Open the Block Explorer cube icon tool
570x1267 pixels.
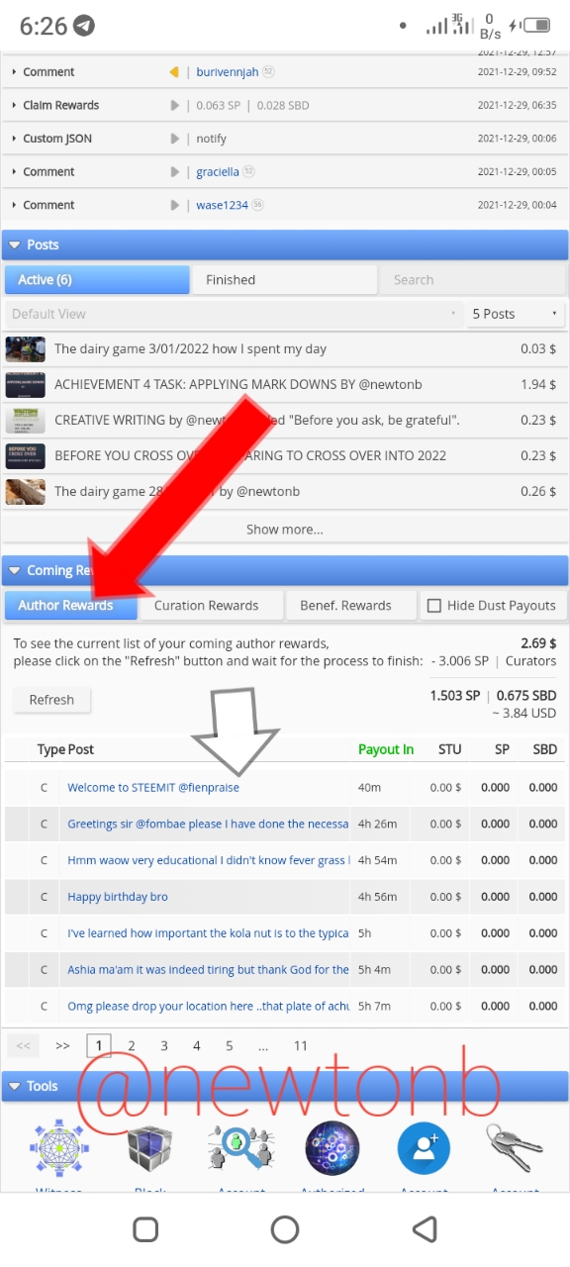[x=150, y=1148]
